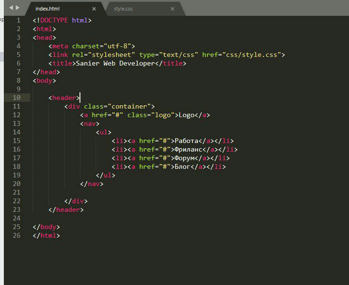Viewport: 349px width, 285px height.
Task: Close the style.css tab
Action: tap(172, 9)
